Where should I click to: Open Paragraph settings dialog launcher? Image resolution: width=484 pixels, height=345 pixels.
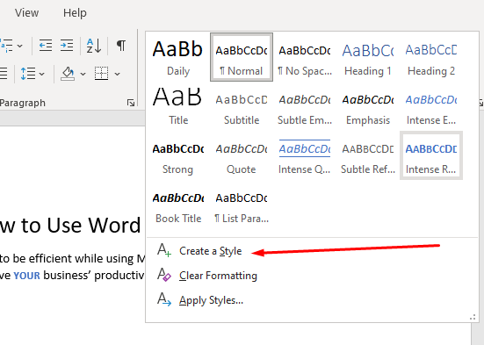click(x=131, y=103)
